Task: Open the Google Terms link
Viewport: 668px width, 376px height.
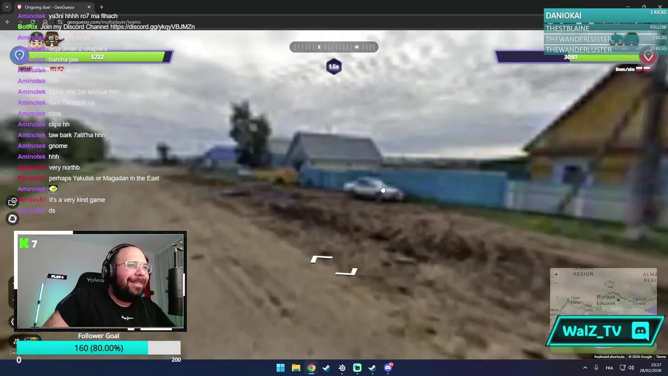Action: (661, 357)
